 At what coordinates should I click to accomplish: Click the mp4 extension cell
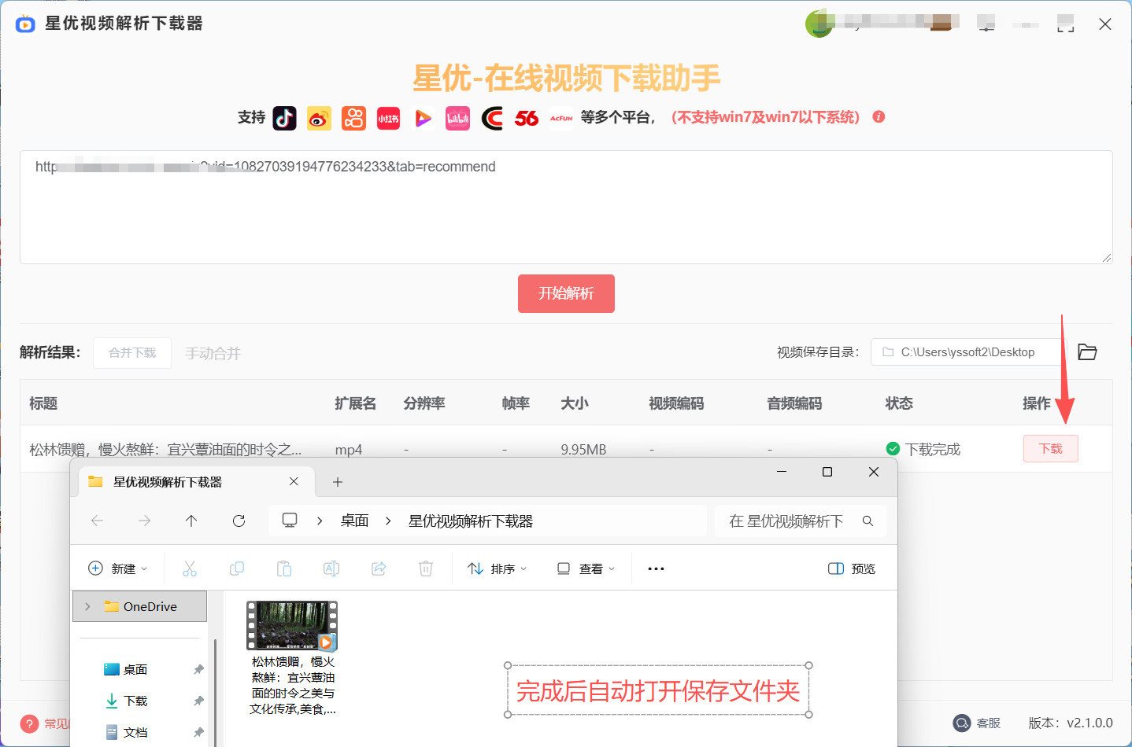point(349,450)
